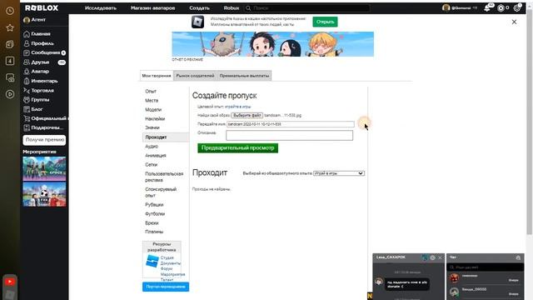The height and width of the screenshot is (300, 533).
Task: Click the Получи премию button
Action: [44, 140]
